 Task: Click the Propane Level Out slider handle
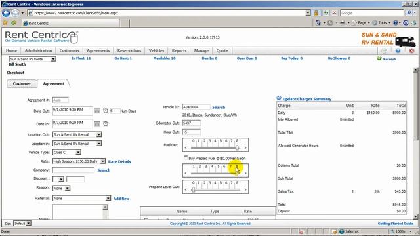[x=194, y=189]
